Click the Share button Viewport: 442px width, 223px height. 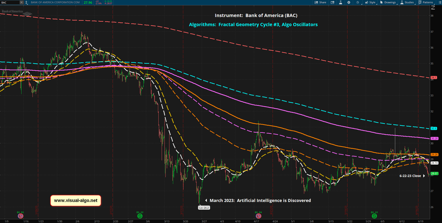click(320, 2)
